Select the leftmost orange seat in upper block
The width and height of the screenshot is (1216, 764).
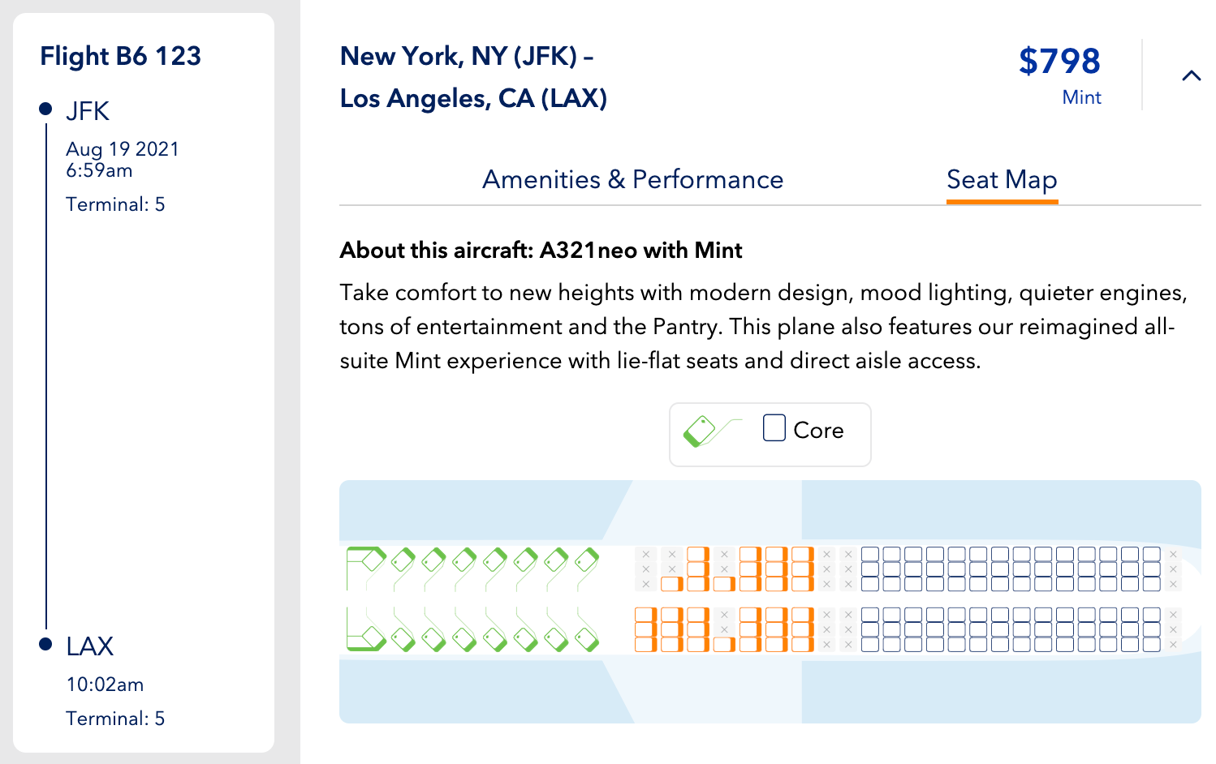[671, 584]
